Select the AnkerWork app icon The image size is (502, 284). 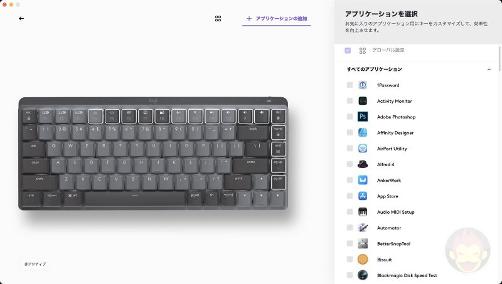pos(363,180)
